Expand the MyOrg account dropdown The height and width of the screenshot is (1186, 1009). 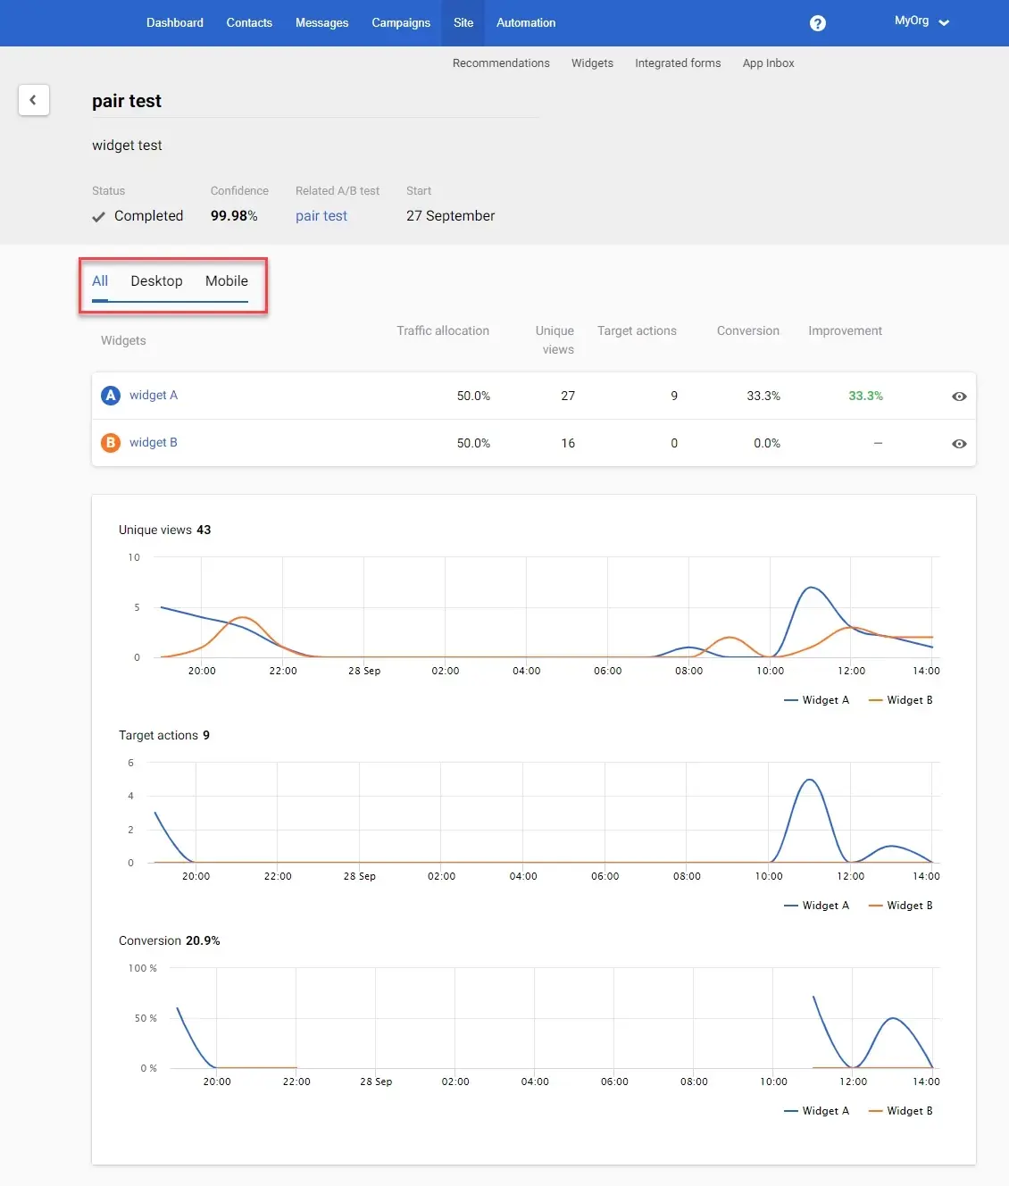click(x=921, y=21)
